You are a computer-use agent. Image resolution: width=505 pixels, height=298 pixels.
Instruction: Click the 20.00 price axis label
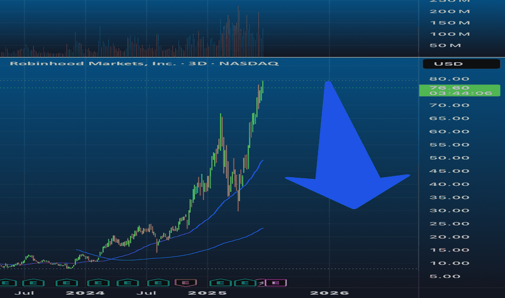tap(449, 237)
